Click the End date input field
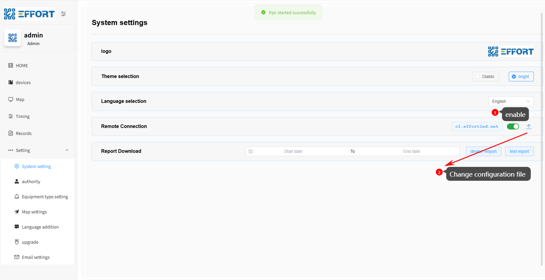 [412, 151]
